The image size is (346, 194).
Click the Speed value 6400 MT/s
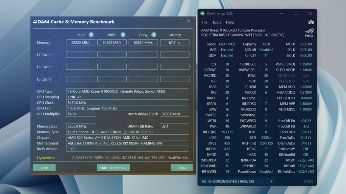pos(227,44)
